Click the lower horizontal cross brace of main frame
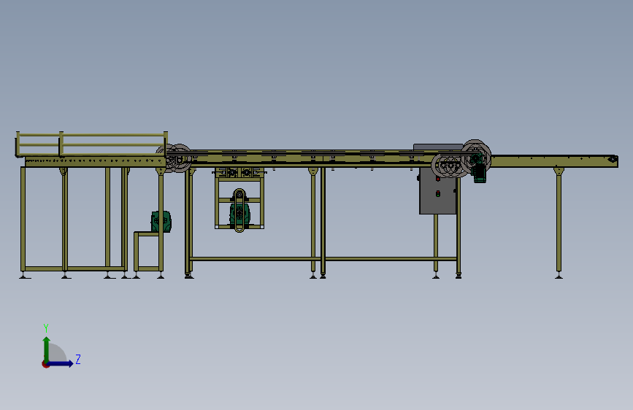The height and width of the screenshot is (410, 633). 323,259
